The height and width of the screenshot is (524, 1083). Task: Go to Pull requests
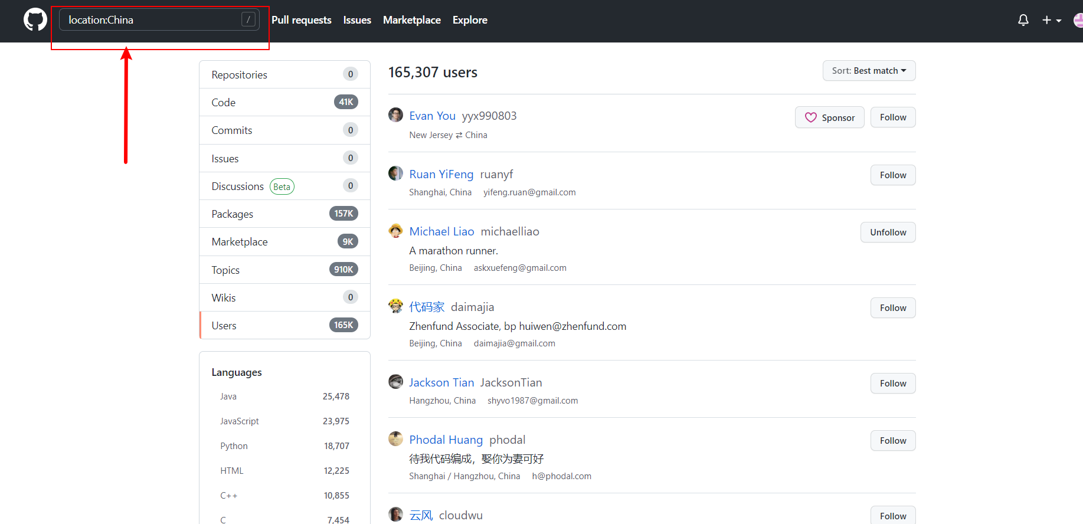pos(302,20)
